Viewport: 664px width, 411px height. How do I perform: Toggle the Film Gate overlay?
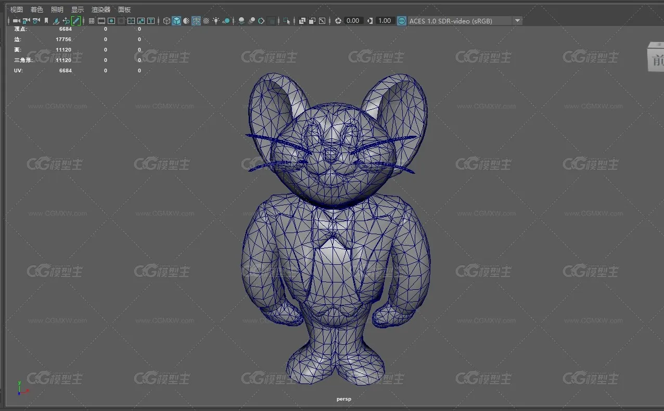tap(101, 21)
